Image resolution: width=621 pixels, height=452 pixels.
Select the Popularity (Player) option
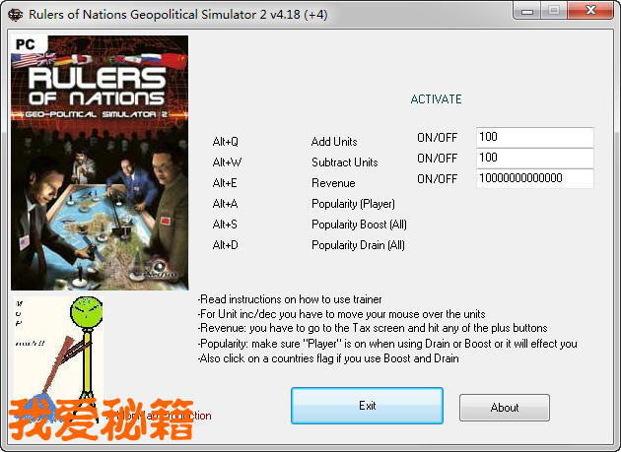pyautogui.click(x=353, y=204)
